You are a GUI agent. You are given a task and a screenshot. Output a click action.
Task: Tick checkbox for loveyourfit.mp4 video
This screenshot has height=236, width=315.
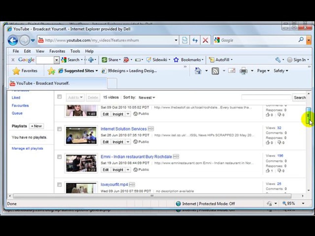tap(59, 185)
